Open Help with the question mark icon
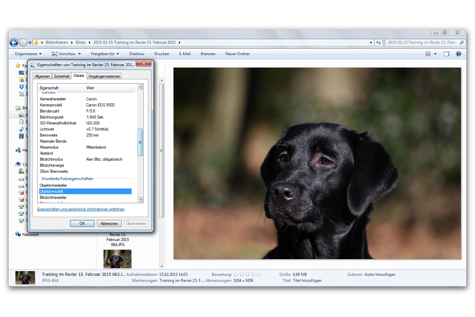This screenshot has height=317, width=475. (x=458, y=54)
